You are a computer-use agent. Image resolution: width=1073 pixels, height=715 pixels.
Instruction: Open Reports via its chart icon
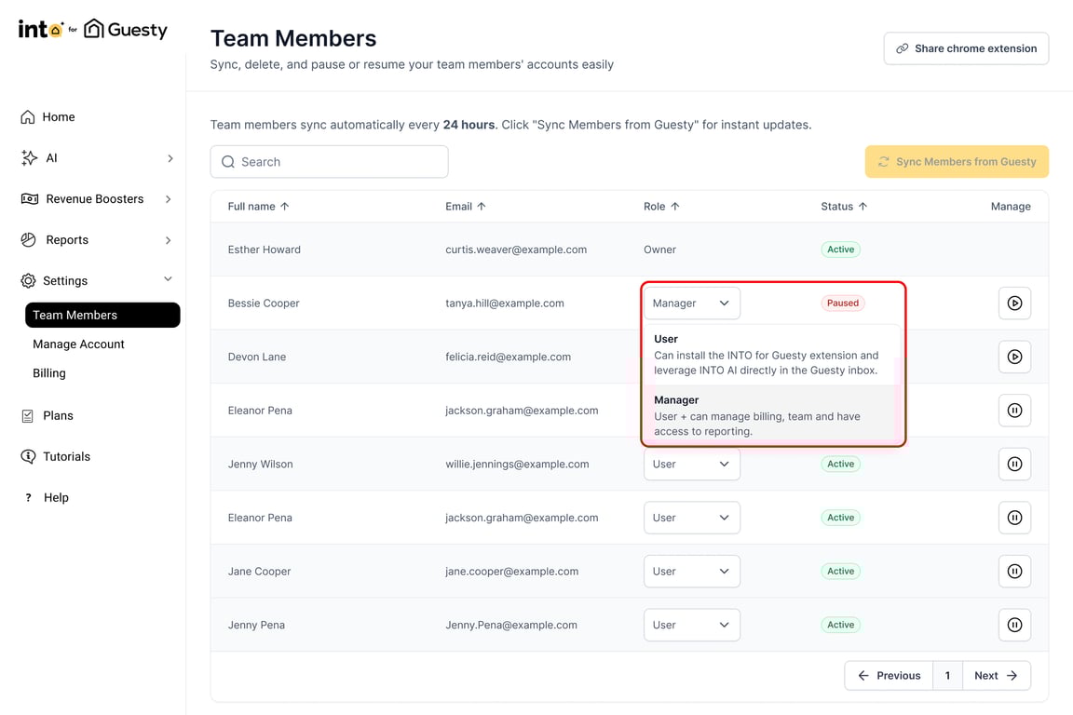click(28, 240)
